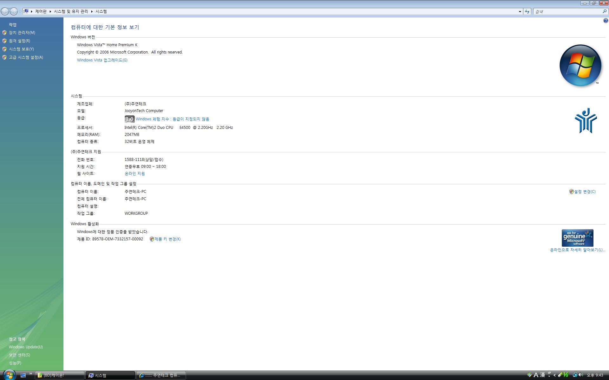Open Windows Update(U) in See also

click(x=26, y=347)
